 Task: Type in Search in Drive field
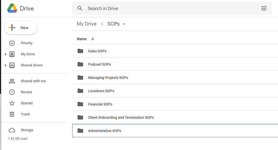[x=166, y=8]
